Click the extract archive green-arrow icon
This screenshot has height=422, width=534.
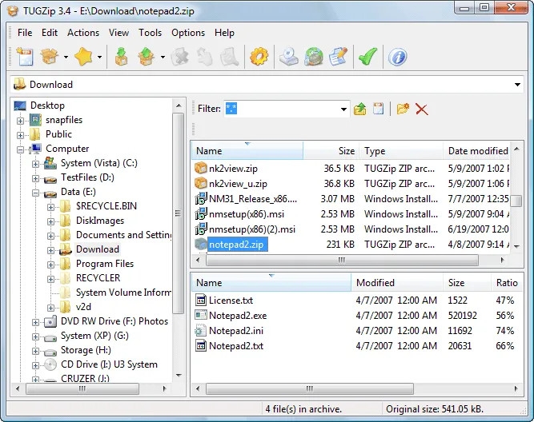(x=121, y=57)
